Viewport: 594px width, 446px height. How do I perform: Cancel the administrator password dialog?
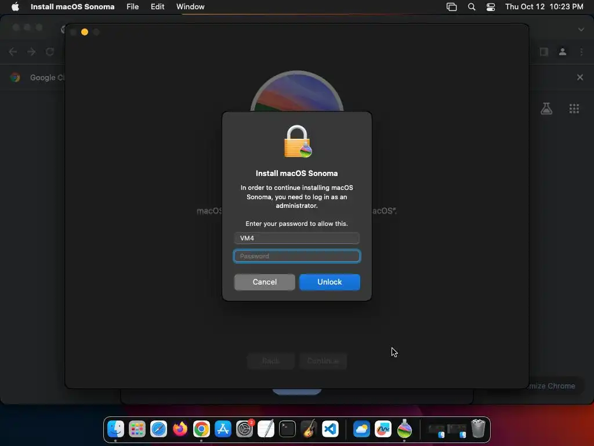pyautogui.click(x=265, y=282)
